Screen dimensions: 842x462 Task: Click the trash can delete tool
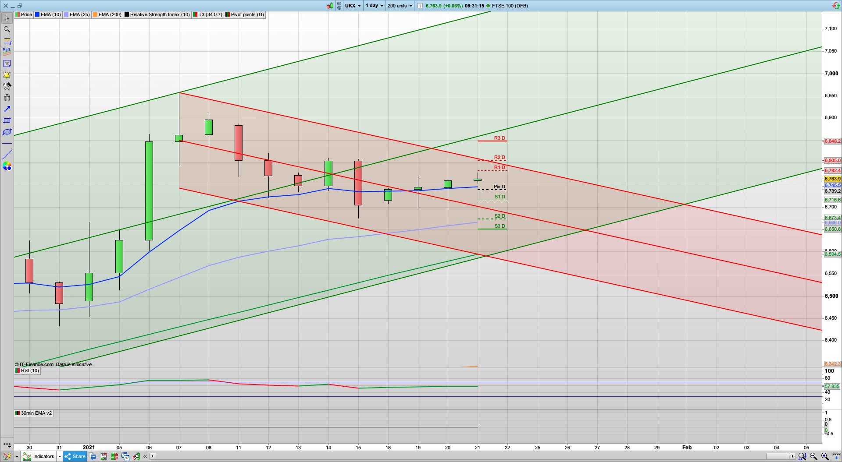(x=7, y=98)
